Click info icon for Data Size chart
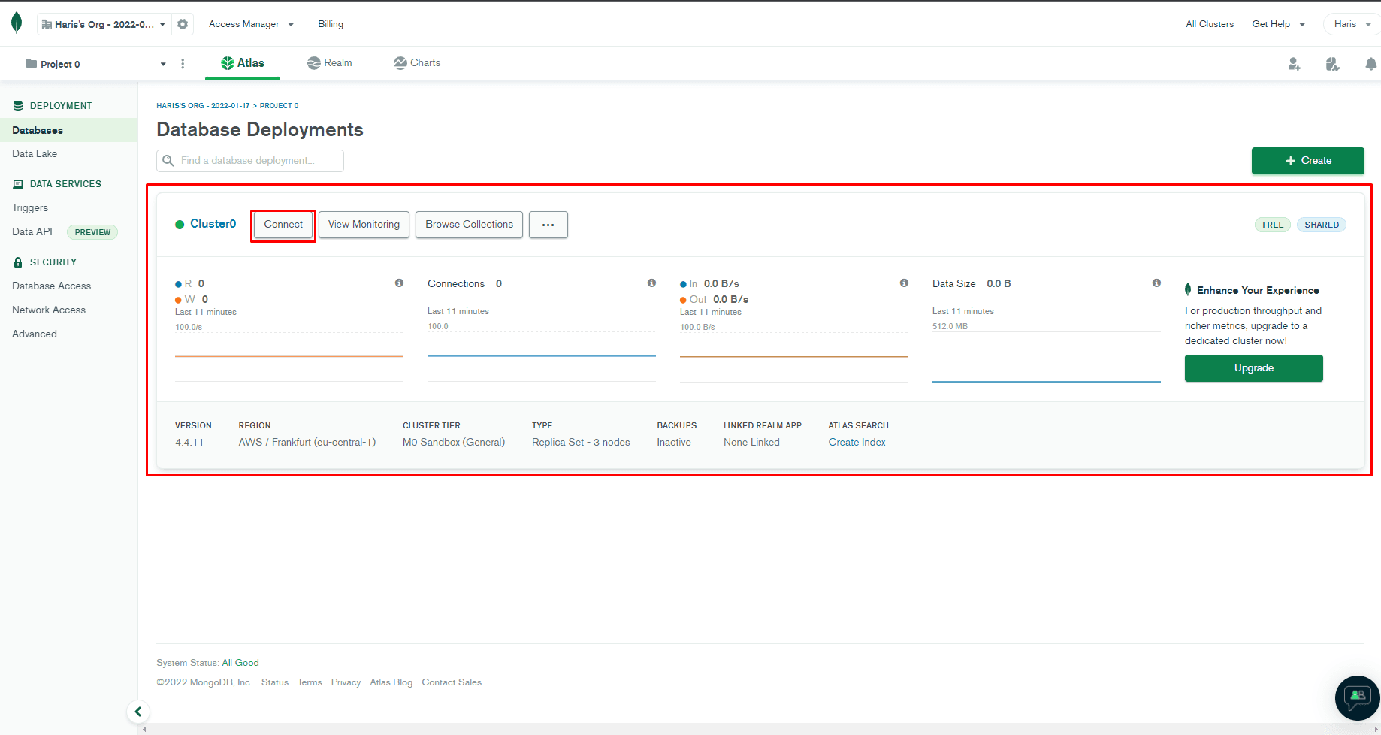 click(1157, 283)
